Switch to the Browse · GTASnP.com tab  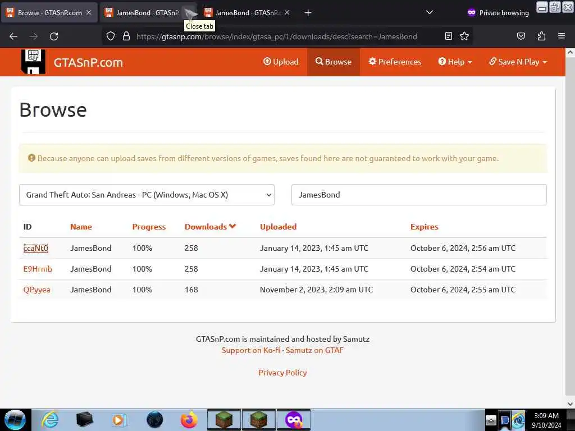click(49, 13)
